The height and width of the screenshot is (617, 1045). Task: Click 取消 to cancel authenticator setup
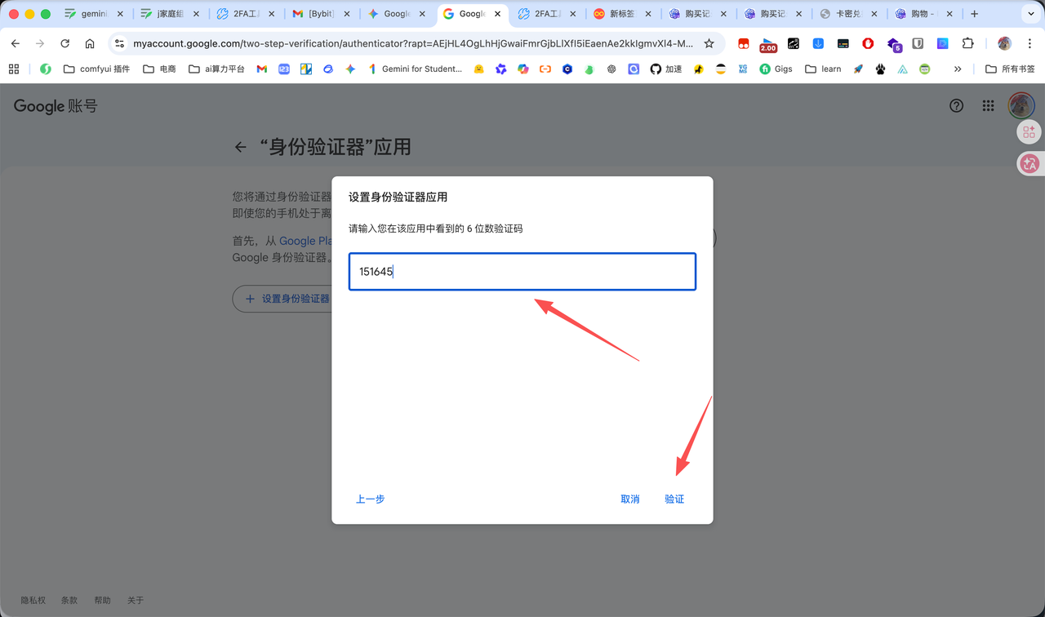[629, 499]
